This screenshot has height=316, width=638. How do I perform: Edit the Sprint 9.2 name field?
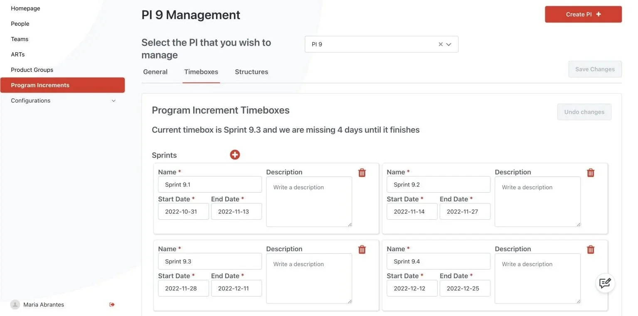438,185
